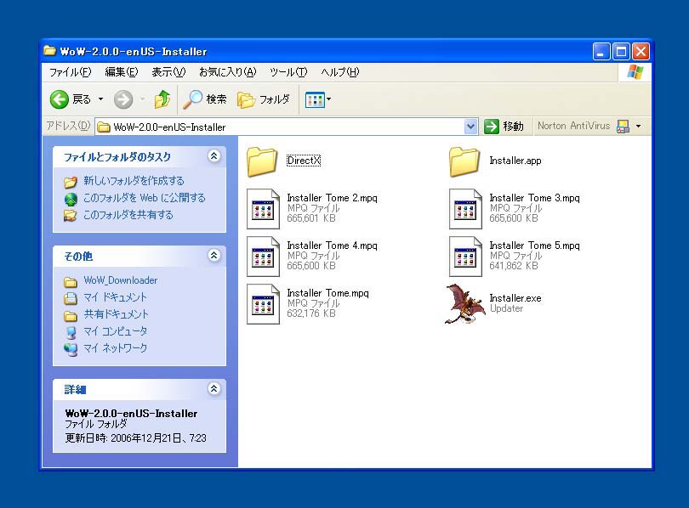Open the お気に入り(A) menu
The height and width of the screenshot is (508, 689).
(227, 72)
